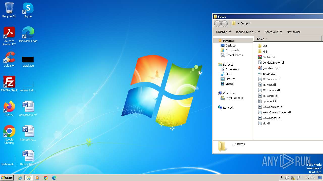Open Firefox desktop shortcut
Screen dimensions: 323x181
(9, 109)
